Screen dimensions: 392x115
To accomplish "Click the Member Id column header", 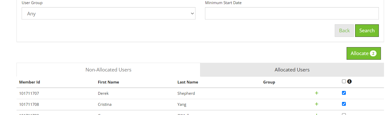I will (29, 82).
